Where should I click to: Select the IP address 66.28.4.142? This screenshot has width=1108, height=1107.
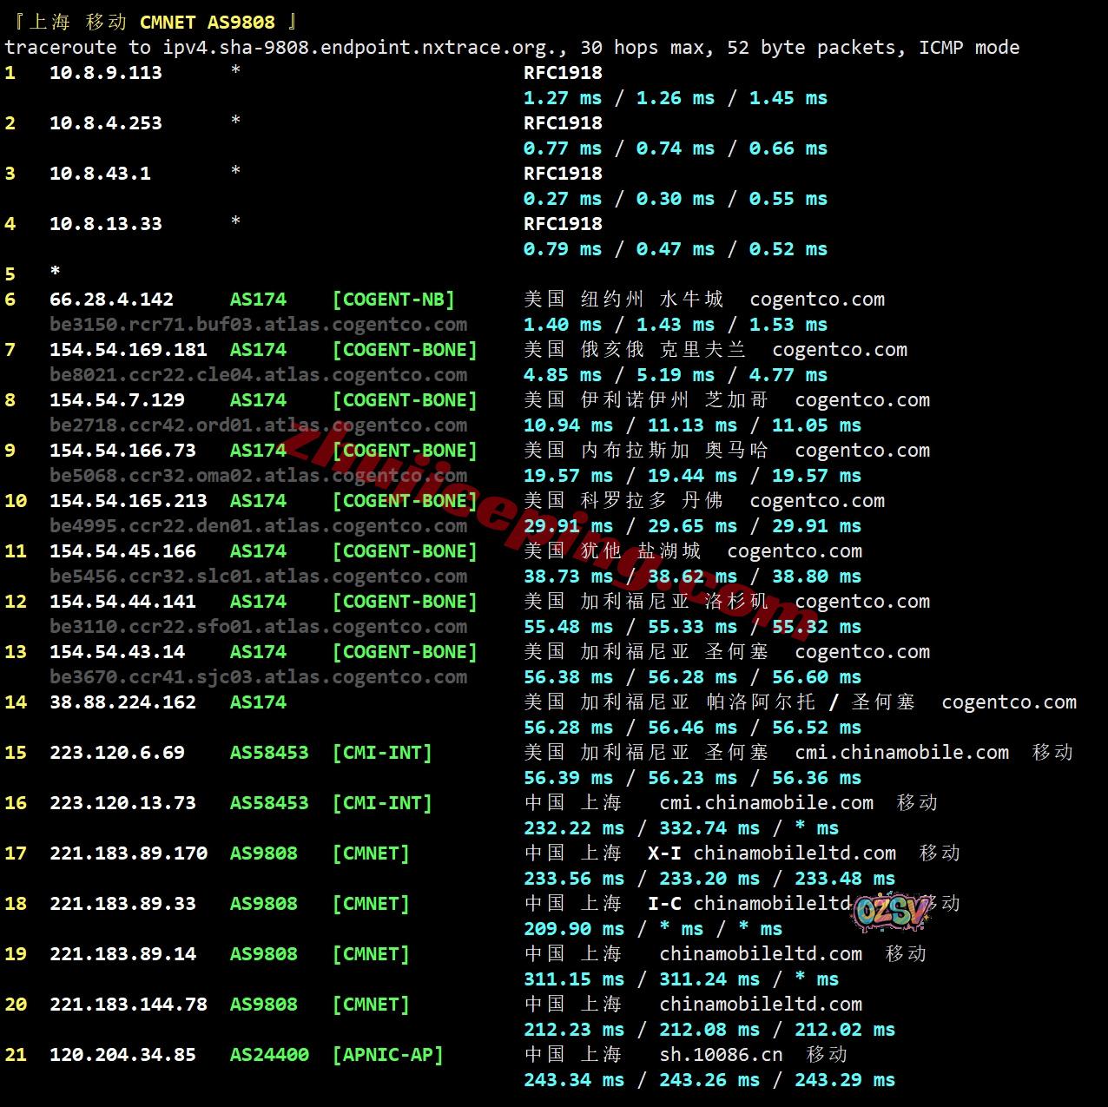(x=111, y=300)
